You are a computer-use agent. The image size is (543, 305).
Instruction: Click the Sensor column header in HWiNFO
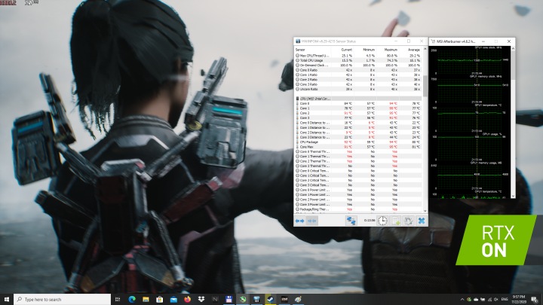pyautogui.click(x=311, y=50)
